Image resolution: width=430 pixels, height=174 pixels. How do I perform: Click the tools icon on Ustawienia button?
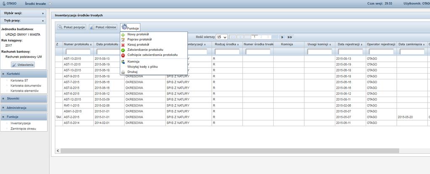coord(15,65)
